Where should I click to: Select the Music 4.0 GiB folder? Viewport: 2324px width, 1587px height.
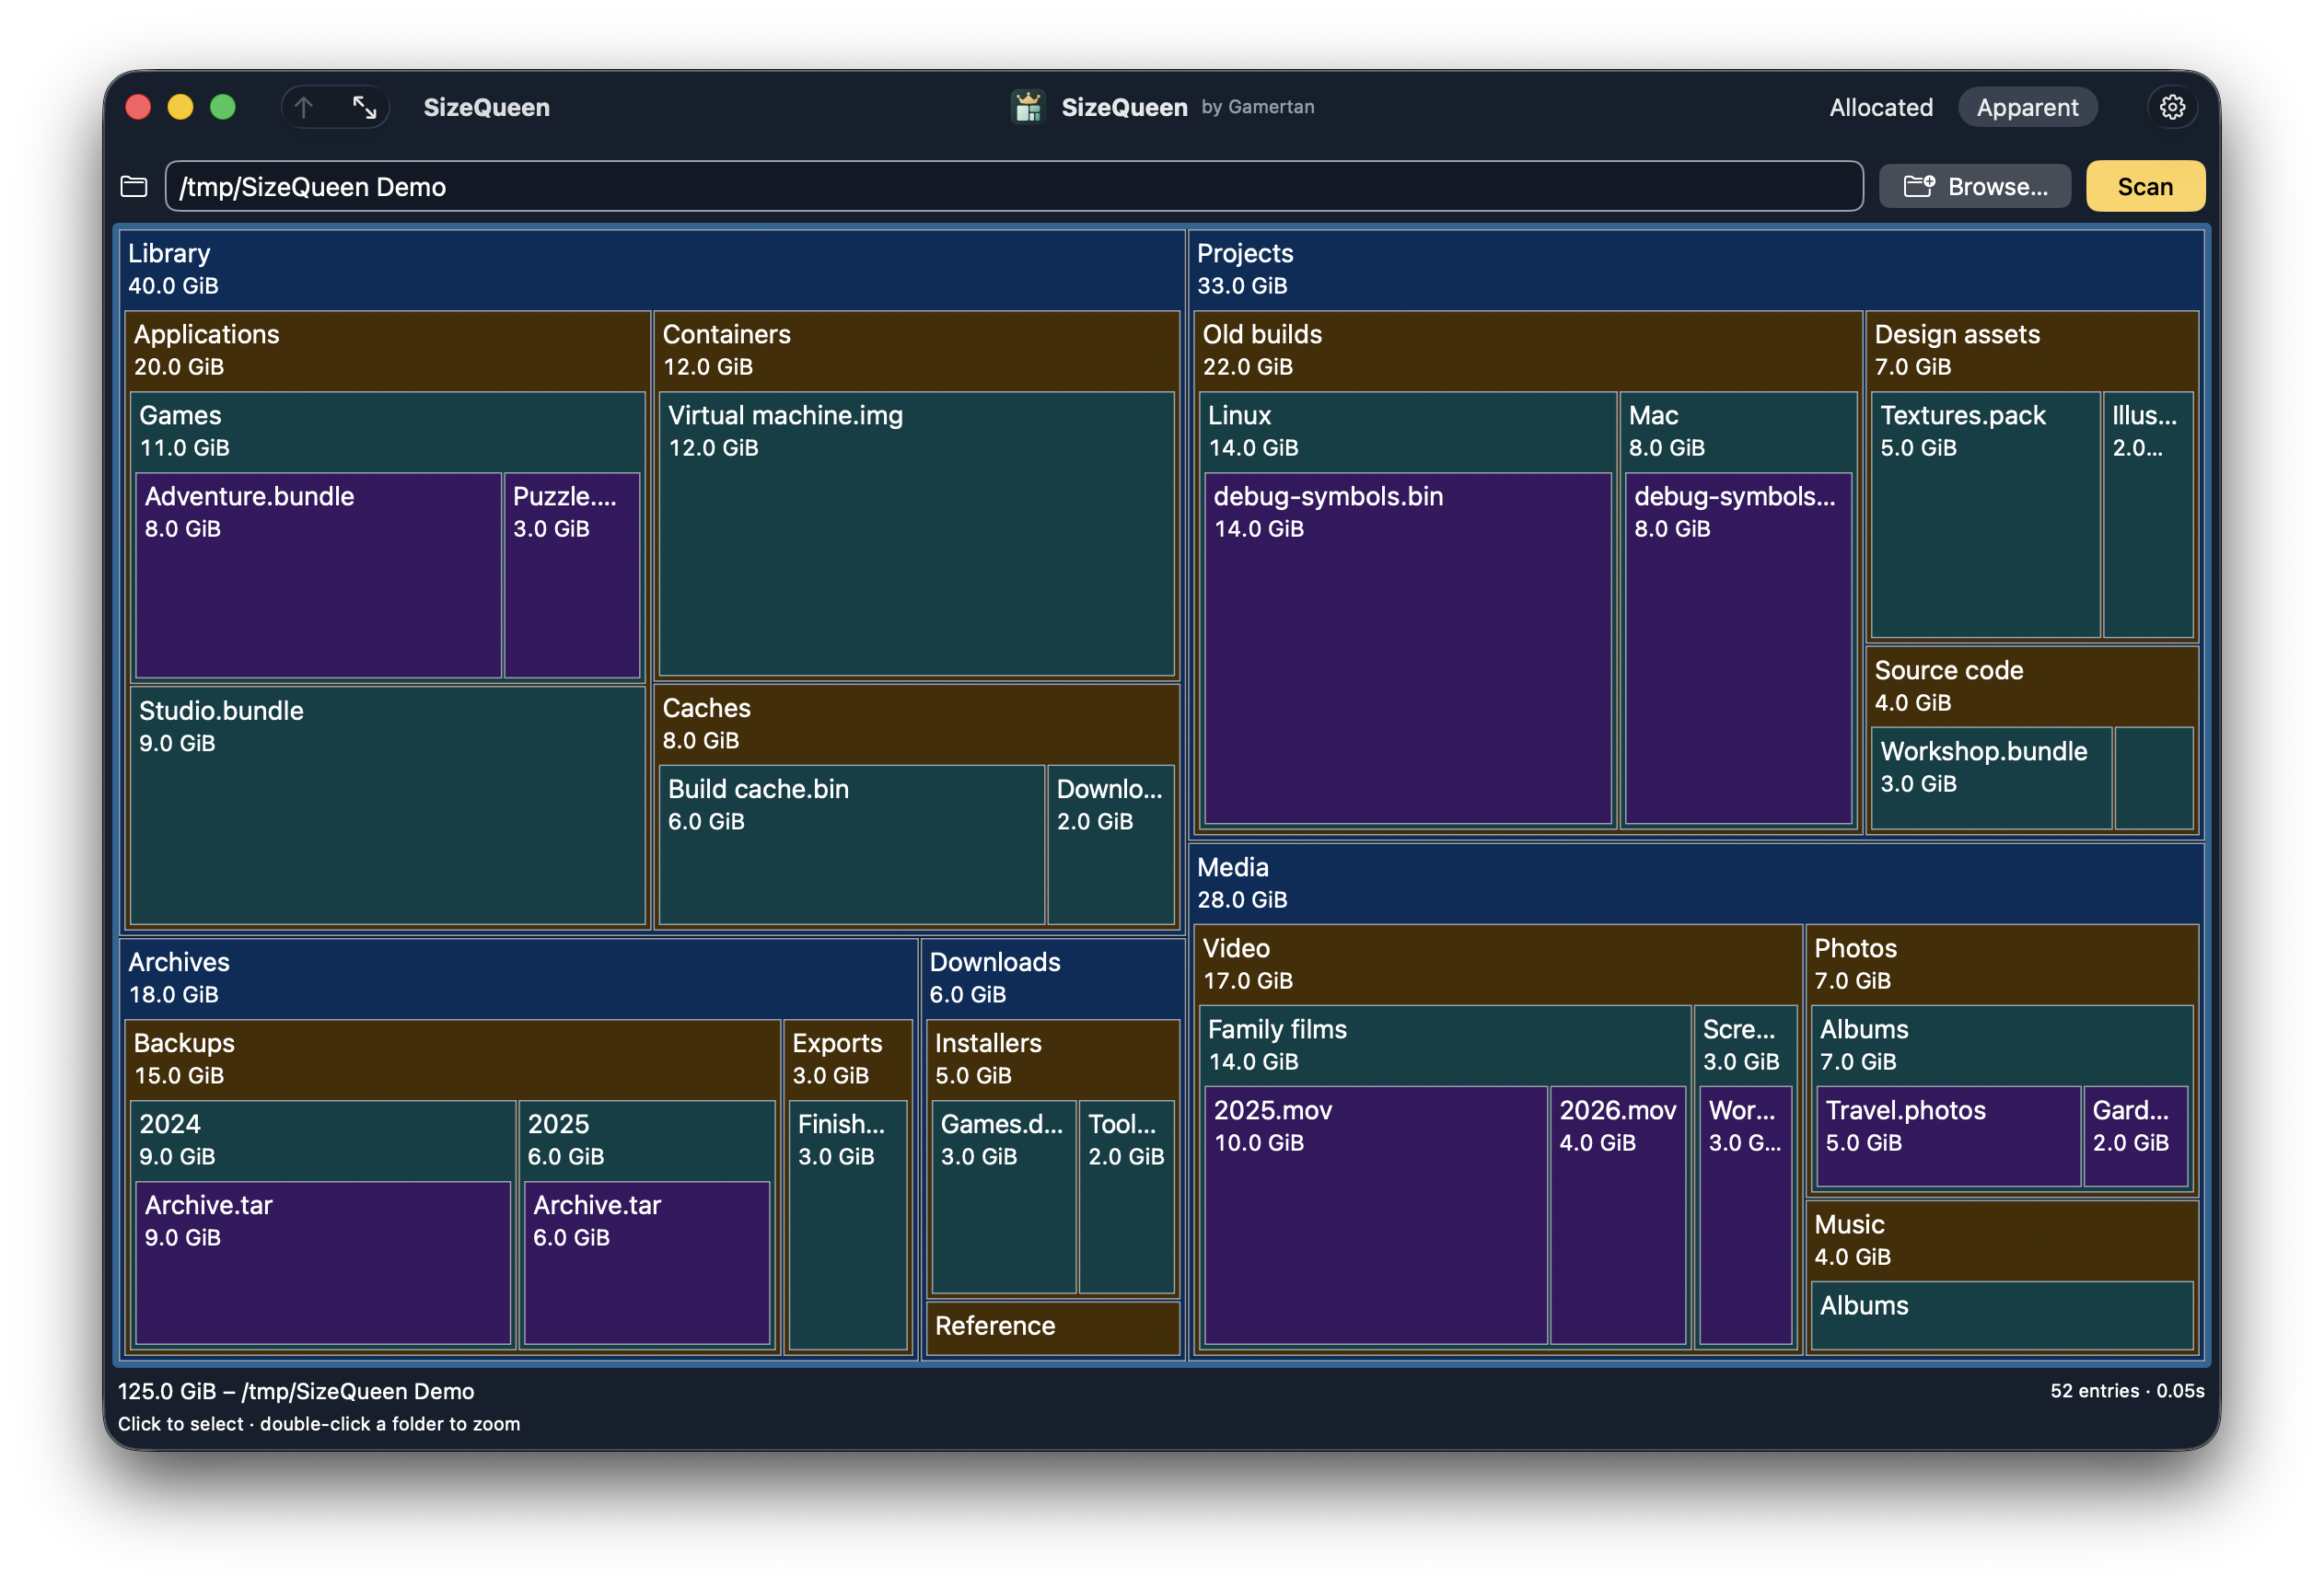click(x=2002, y=1240)
